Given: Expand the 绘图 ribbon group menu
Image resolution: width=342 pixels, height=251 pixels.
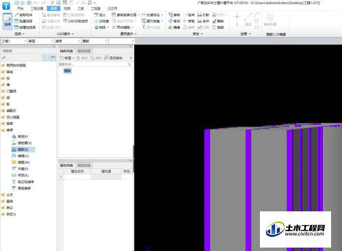Looking at the screenshot, I should pos(246,34).
